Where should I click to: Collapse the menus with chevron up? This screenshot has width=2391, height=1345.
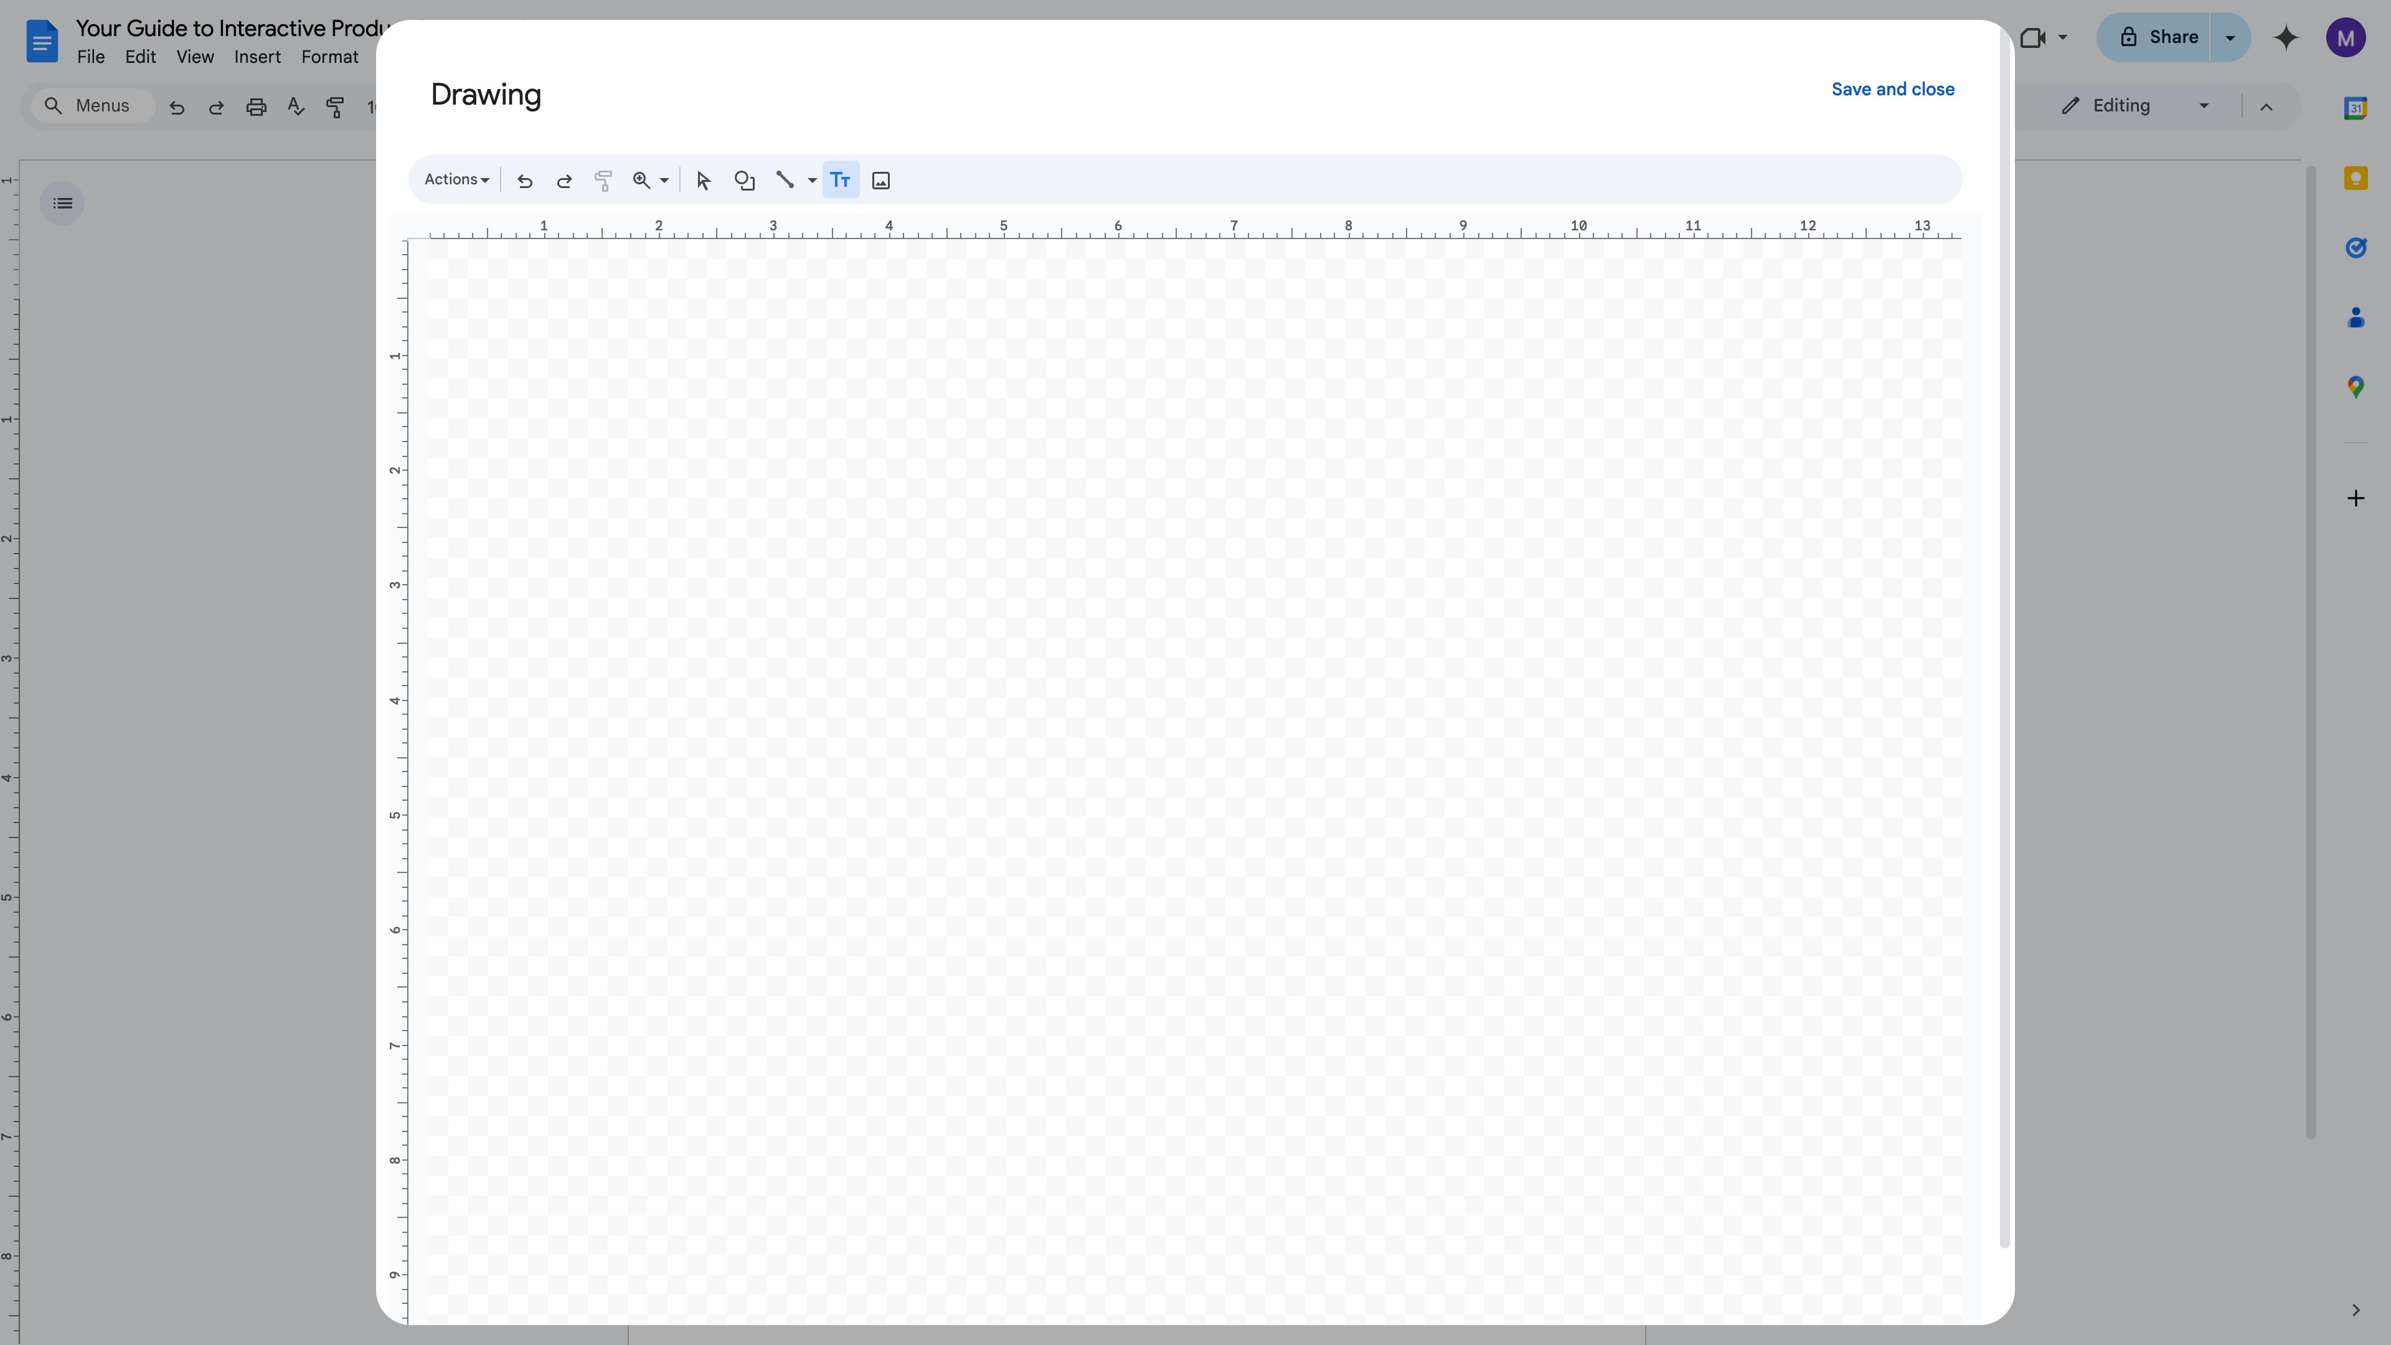(x=2266, y=106)
